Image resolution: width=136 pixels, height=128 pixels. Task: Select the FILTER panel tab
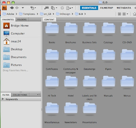6,95
